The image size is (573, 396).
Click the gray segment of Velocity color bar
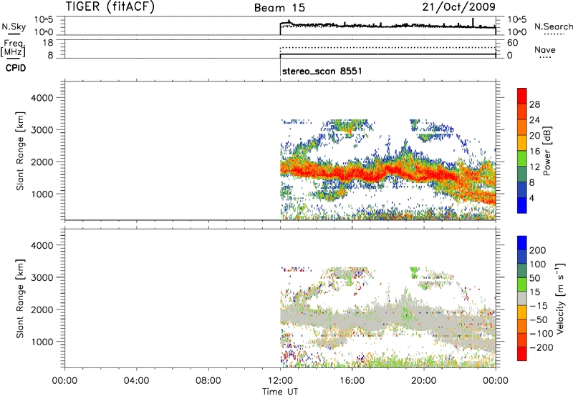pos(522,298)
